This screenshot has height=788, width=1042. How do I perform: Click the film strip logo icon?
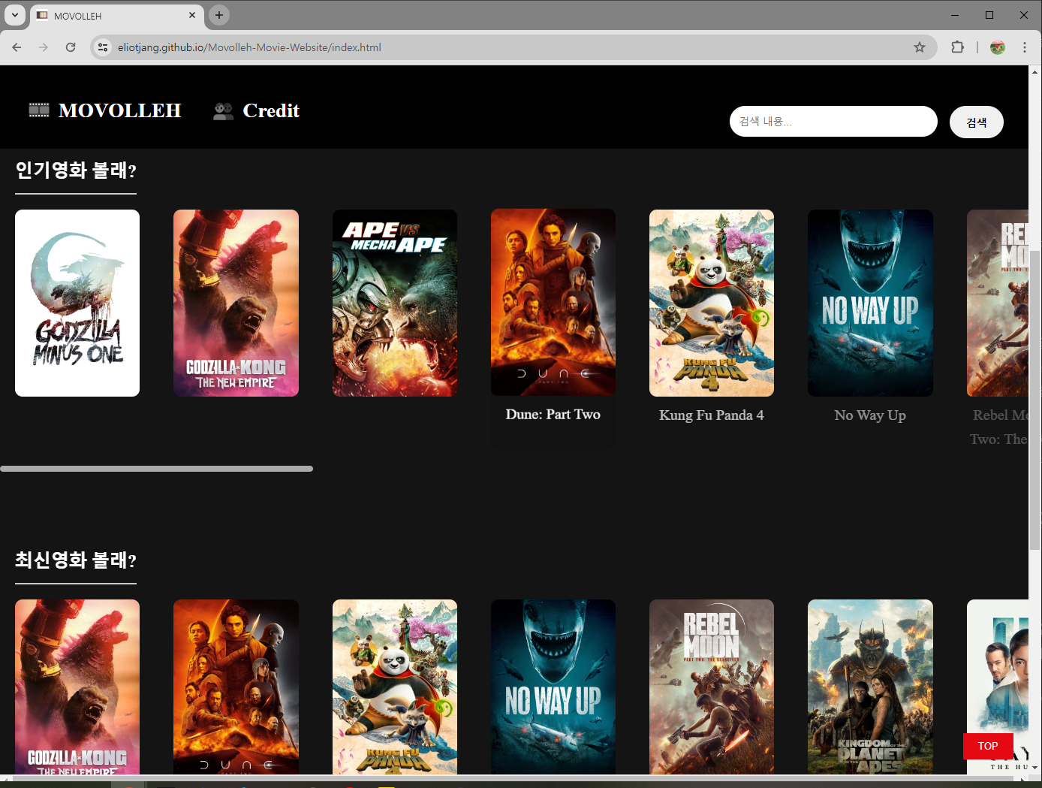point(39,110)
